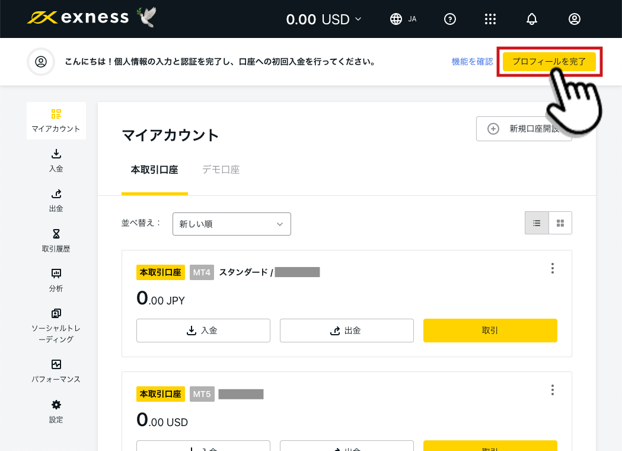Click the 新規口座開設 button
This screenshot has height=451, width=622.
tap(524, 129)
